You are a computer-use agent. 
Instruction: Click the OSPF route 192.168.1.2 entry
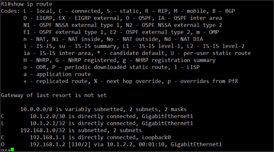(111, 144)
